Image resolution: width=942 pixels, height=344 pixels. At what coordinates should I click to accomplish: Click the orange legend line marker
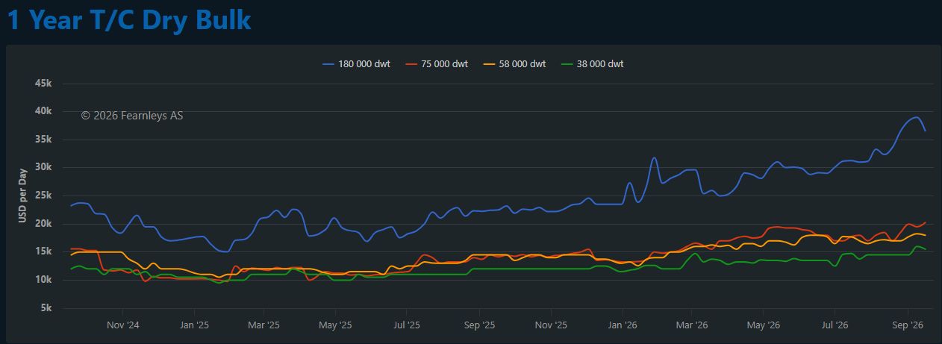(x=490, y=64)
